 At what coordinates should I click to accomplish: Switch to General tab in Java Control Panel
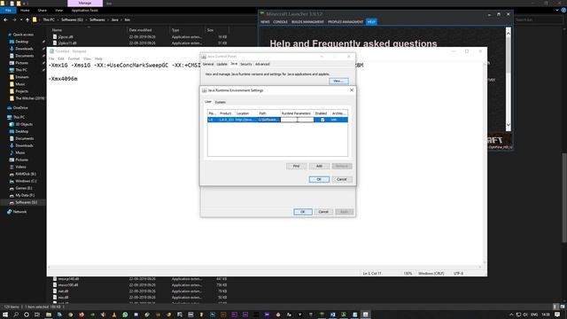208,64
